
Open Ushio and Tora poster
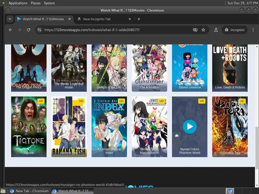230,127
